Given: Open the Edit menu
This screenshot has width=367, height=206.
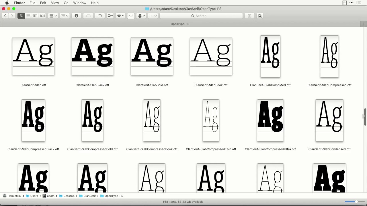Looking at the screenshot, I should point(43,3).
